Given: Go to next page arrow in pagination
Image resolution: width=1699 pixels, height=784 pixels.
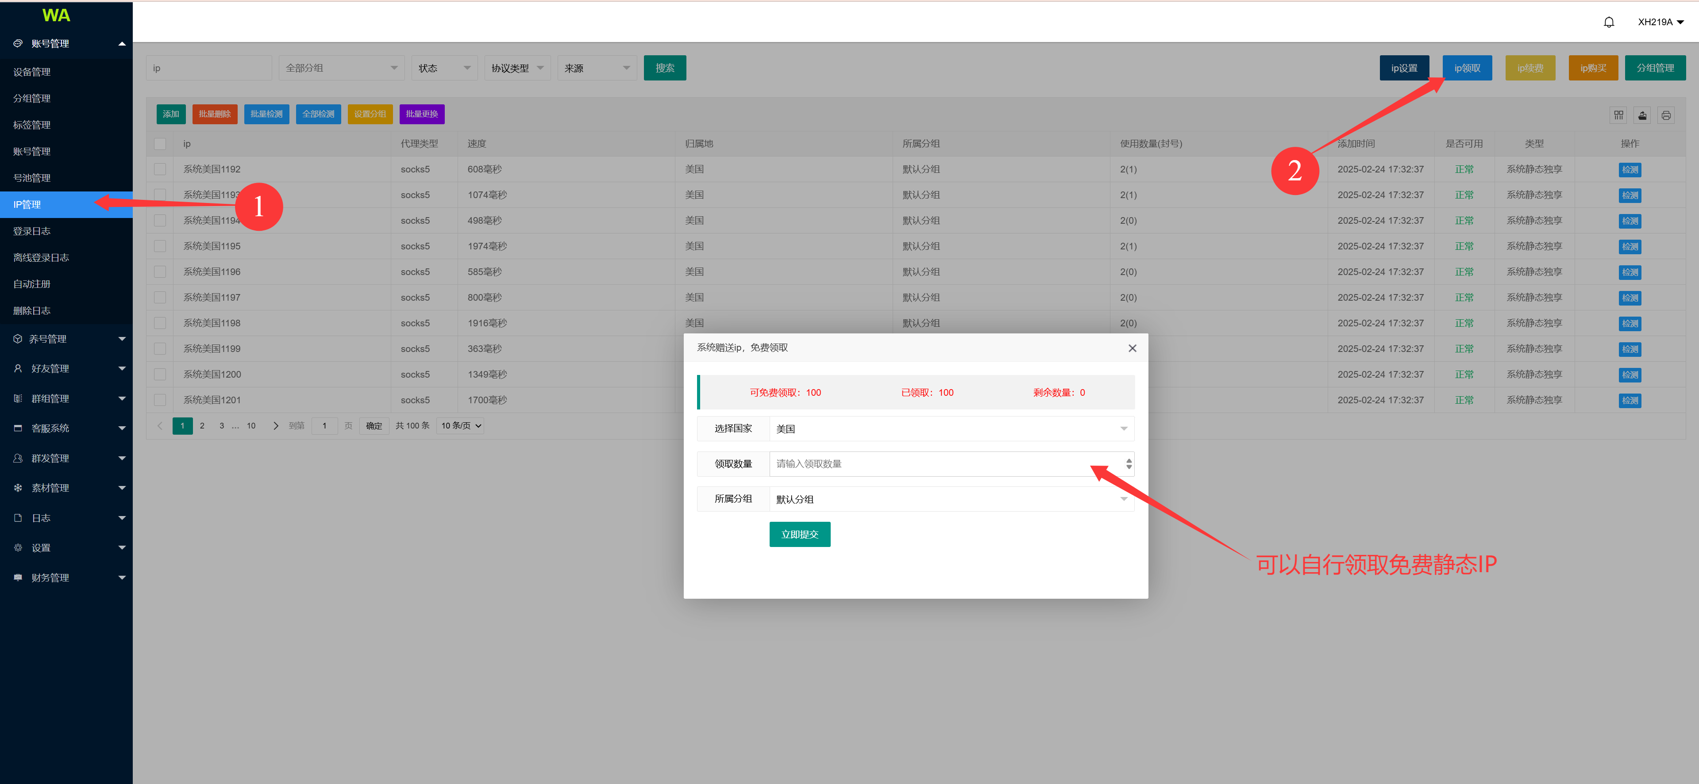Looking at the screenshot, I should (276, 425).
